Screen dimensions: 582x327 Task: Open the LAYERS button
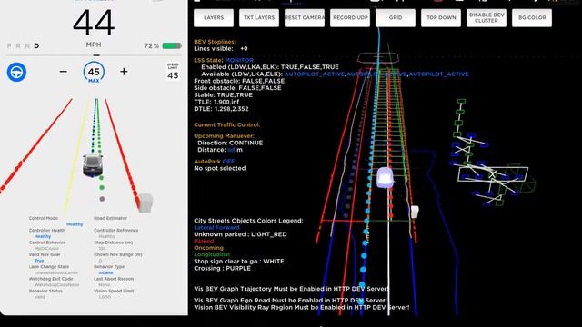(214, 17)
